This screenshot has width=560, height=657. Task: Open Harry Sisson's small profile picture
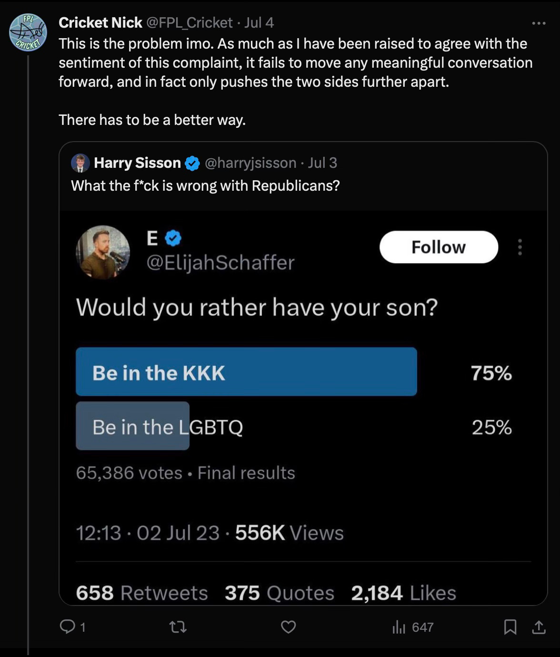[x=80, y=163]
